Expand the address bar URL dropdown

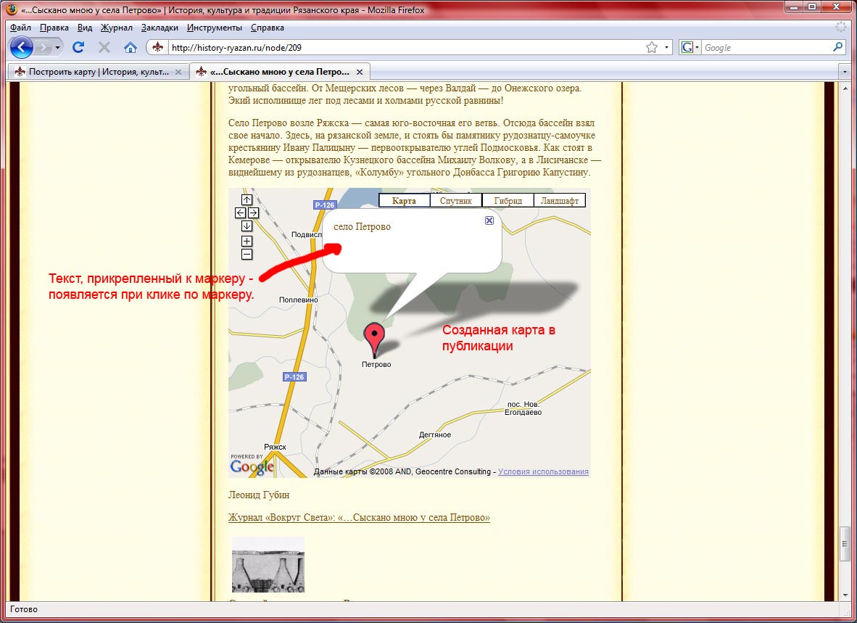(666, 48)
